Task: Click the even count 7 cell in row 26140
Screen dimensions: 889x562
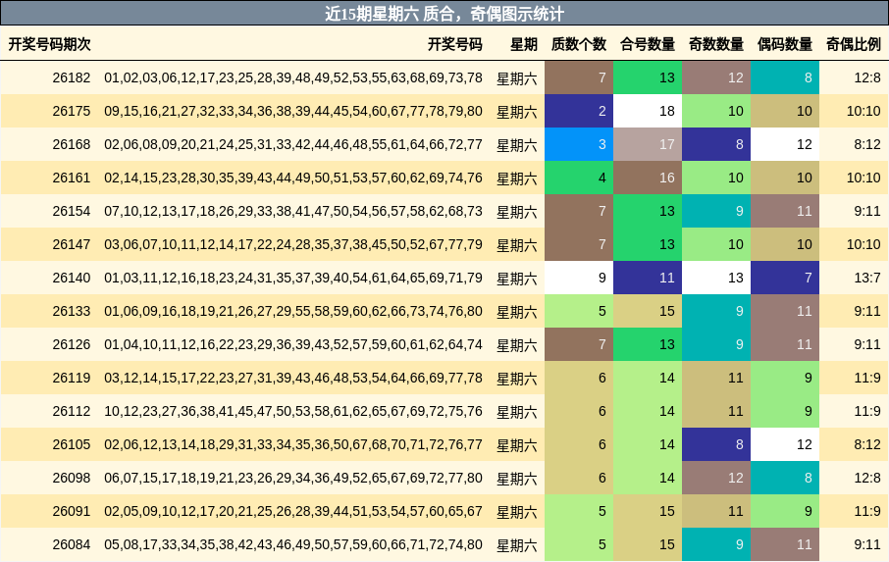Action: pyautogui.click(x=785, y=279)
